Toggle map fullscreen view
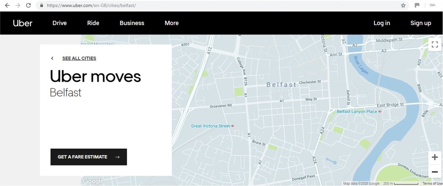This screenshot has width=443, height=186. click(x=435, y=45)
